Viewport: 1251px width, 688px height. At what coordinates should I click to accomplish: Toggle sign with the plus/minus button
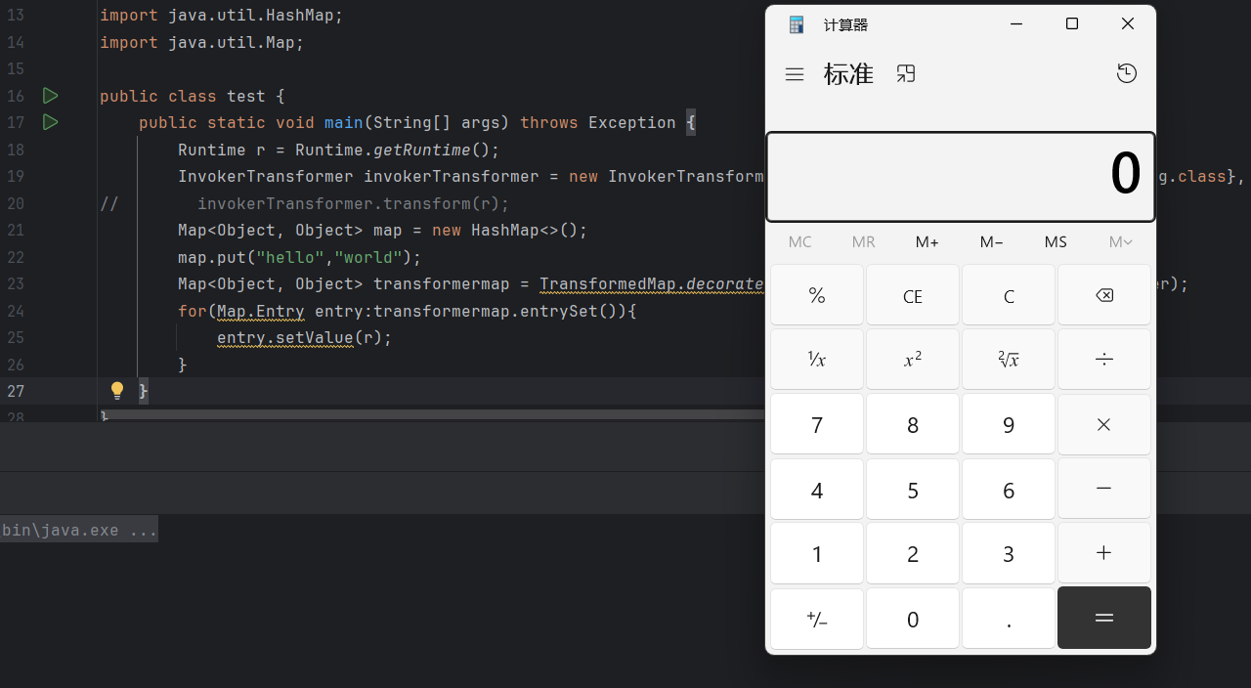[817, 619]
